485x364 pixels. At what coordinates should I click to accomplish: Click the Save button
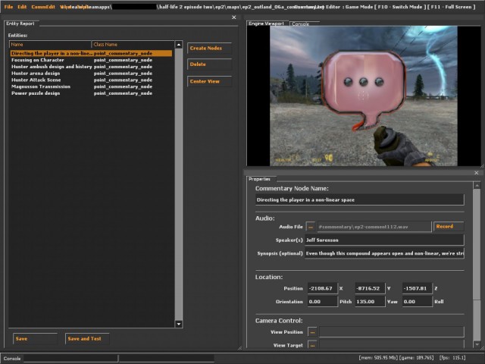tap(36, 339)
